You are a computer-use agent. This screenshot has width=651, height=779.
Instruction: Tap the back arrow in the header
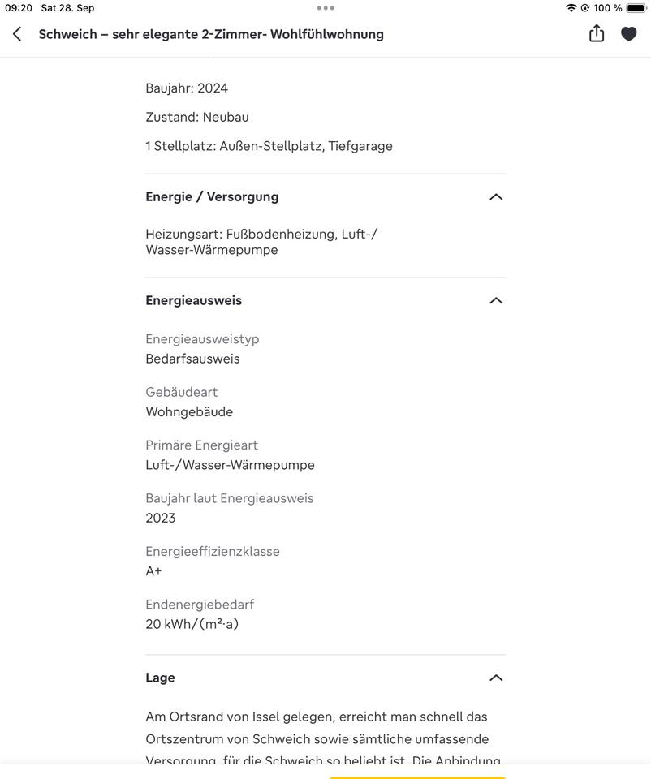(x=18, y=34)
